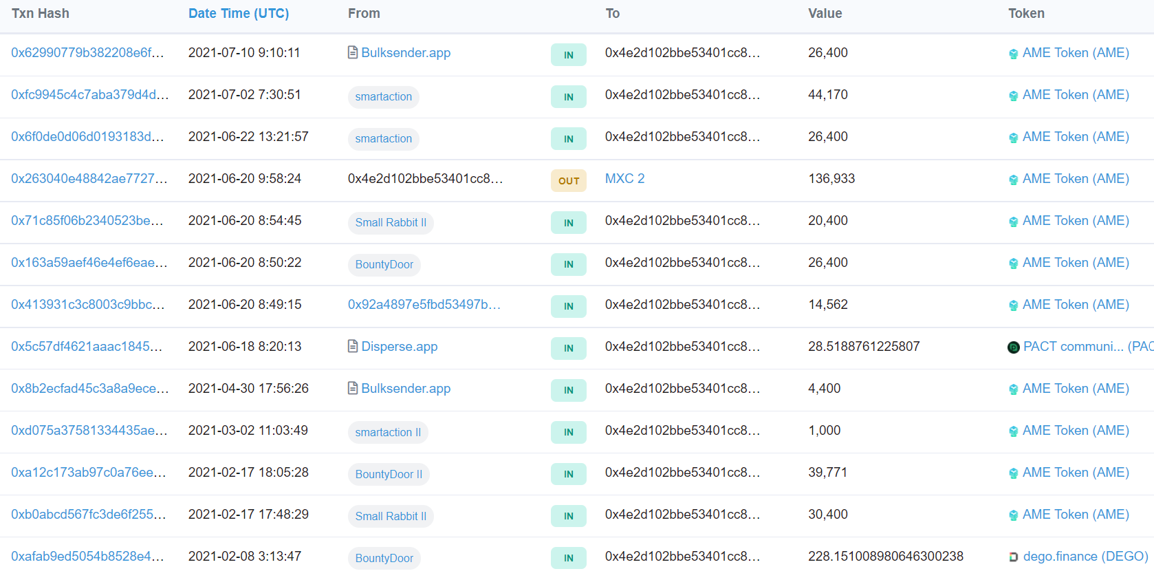
Task: Open BountyDoor II tag
Action: (x=389, y=474)
